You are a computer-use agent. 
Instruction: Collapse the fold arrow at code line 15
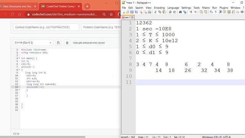coord(19,90)
